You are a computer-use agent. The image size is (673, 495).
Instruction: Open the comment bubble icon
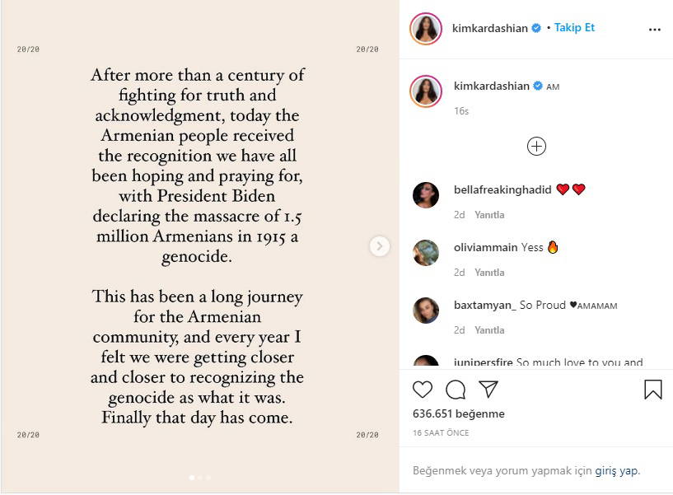coord(456,390)
